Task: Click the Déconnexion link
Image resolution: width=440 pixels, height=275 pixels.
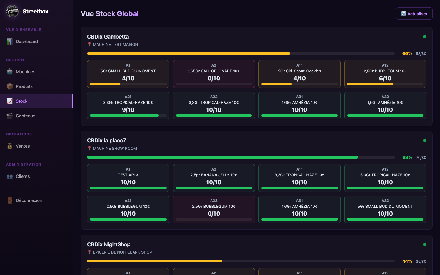Action: pyautogui.click(x=29, y=200)
